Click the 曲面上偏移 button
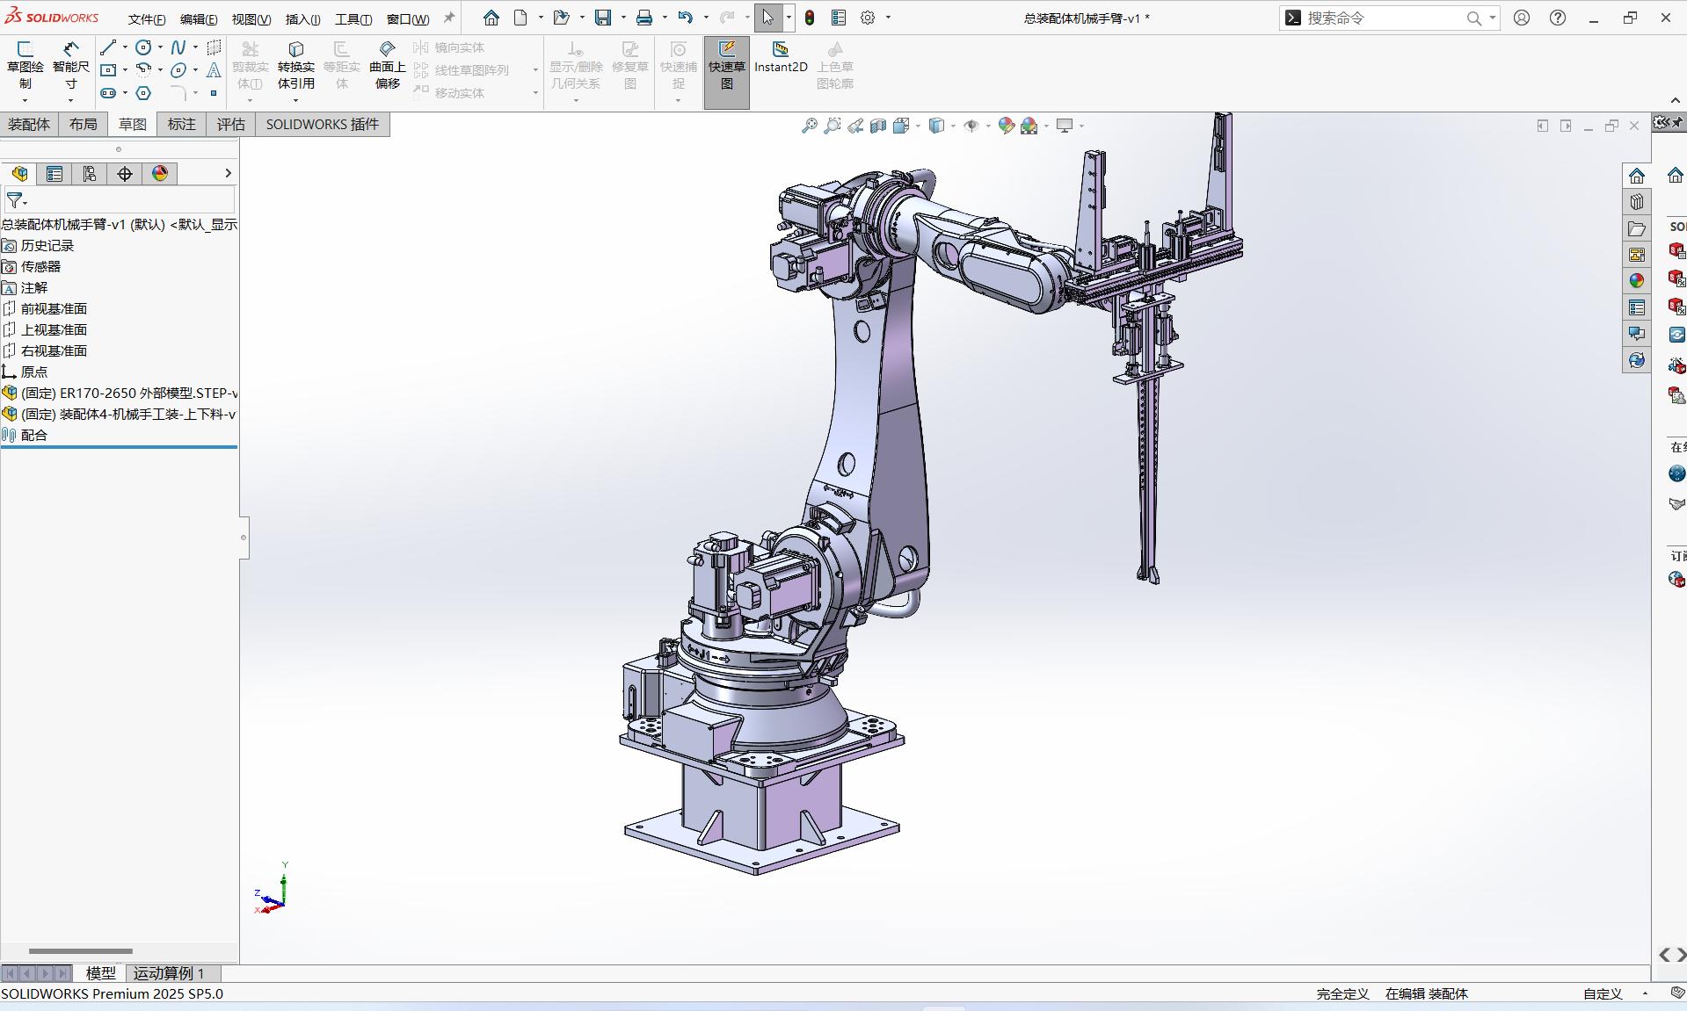Viewport: 1687px width, 1011px height. 388,65
